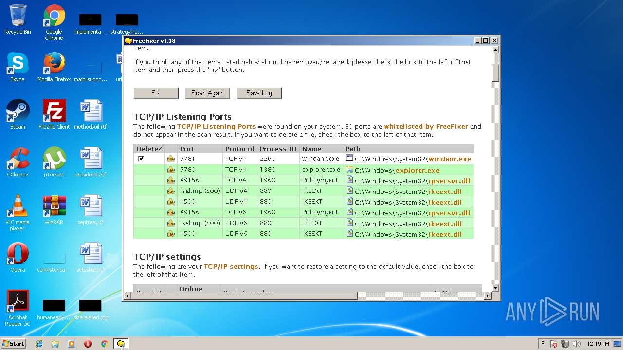
Task: Open ikeext.dll link in isakmp UDP v6 row
Action: 445,224
